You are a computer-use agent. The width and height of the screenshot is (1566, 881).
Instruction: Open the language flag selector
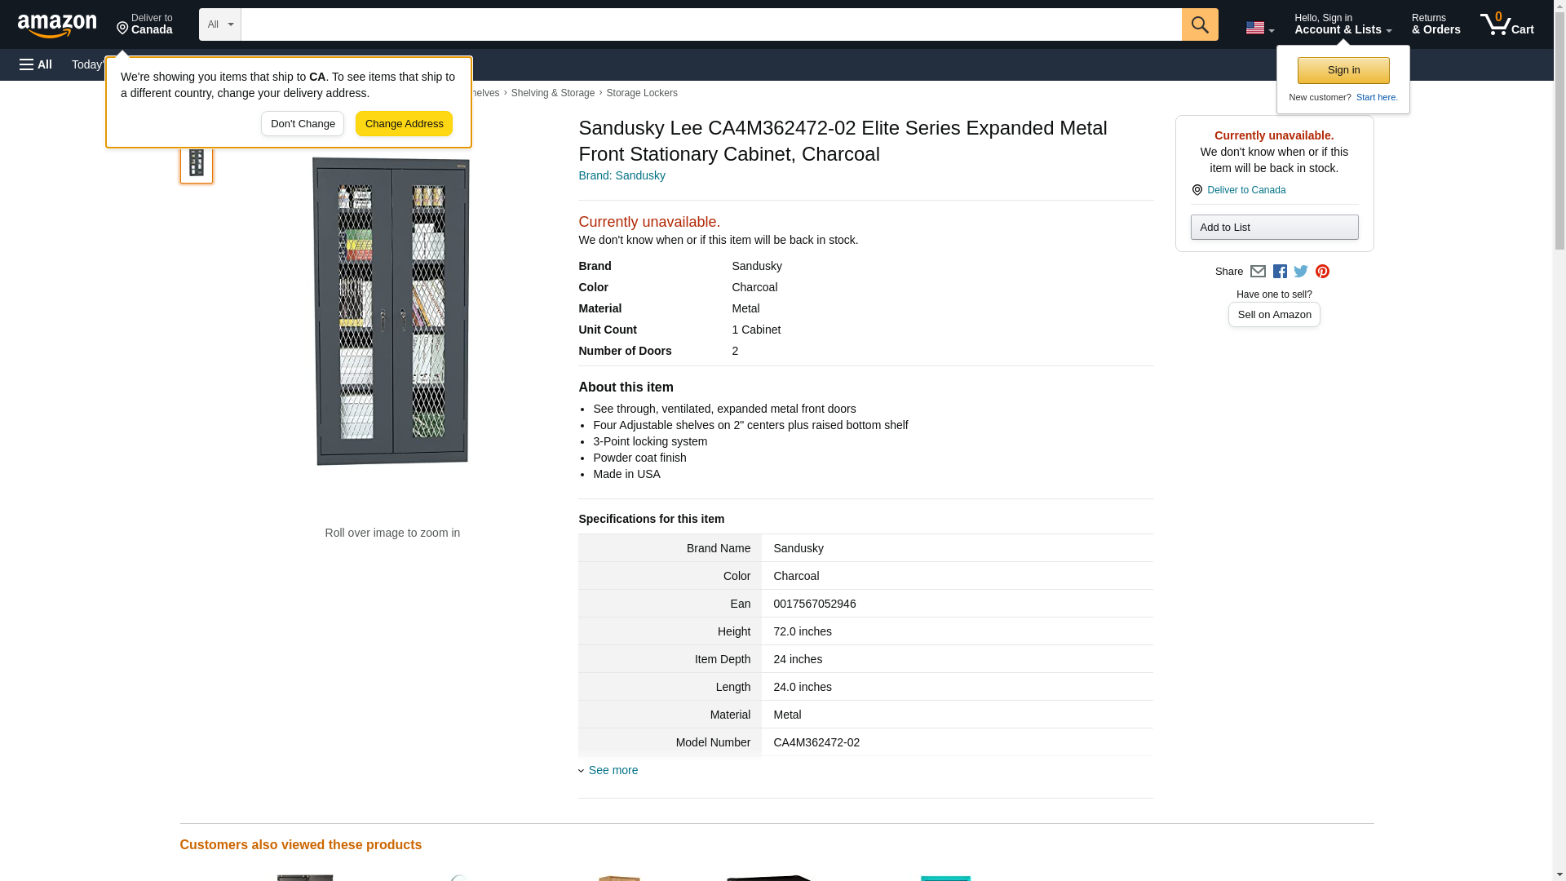1259,28
